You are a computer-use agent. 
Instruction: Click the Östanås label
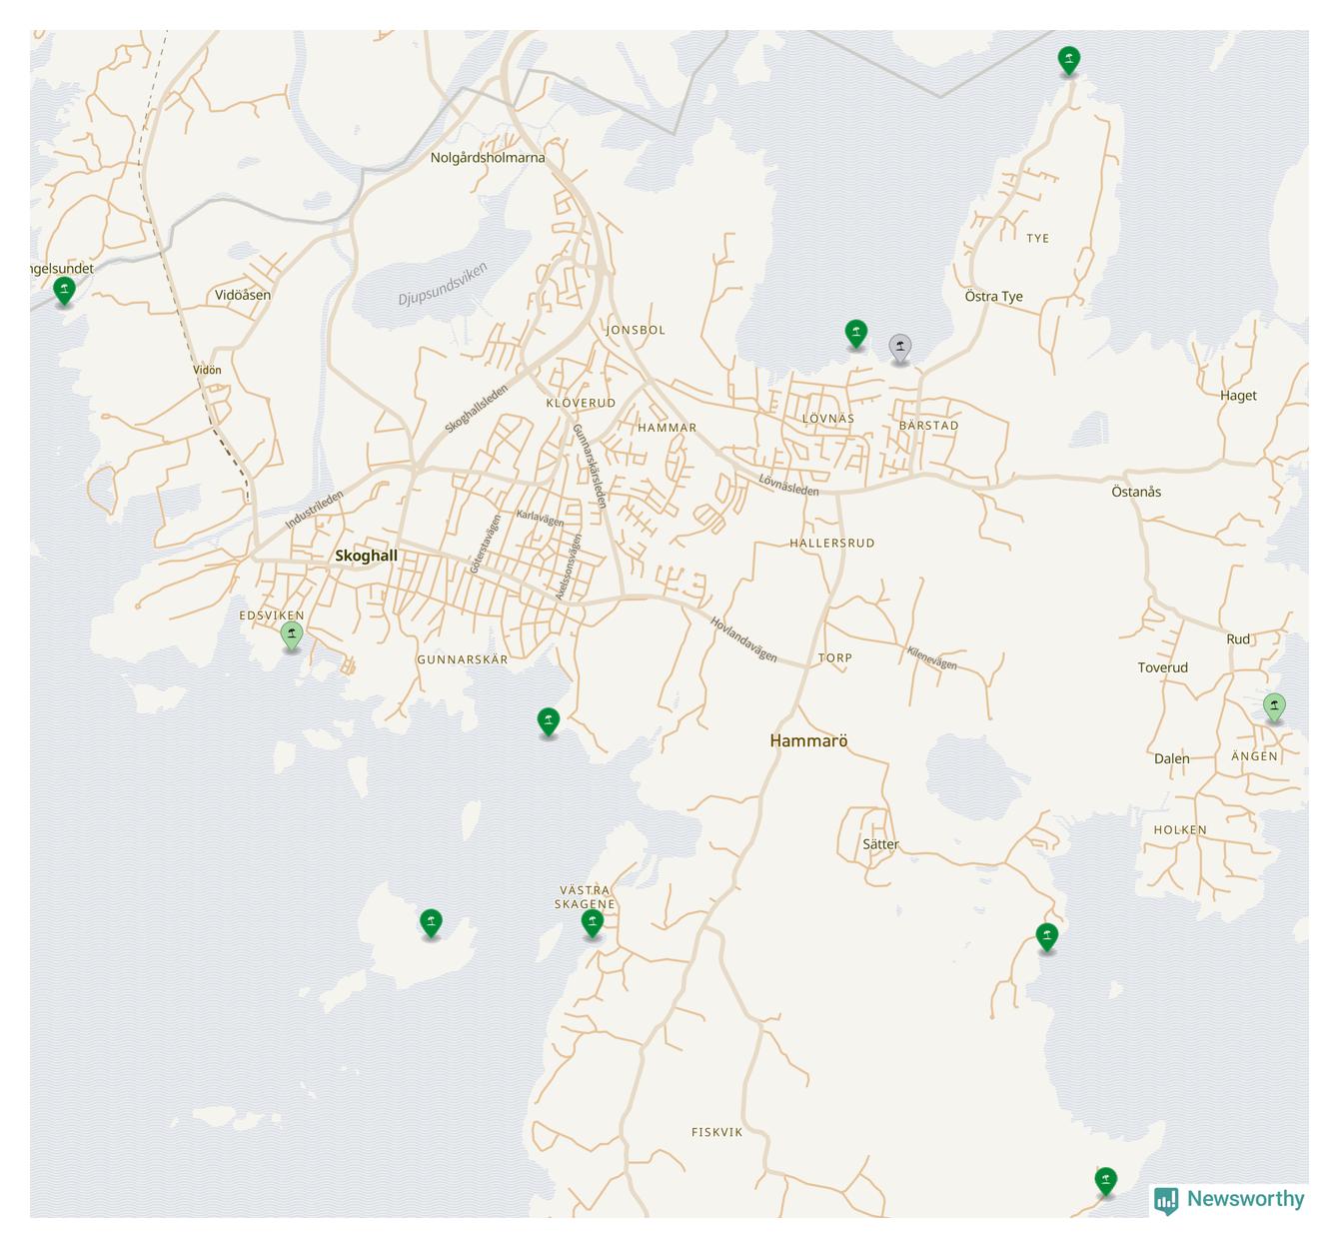click(1136, 492)
